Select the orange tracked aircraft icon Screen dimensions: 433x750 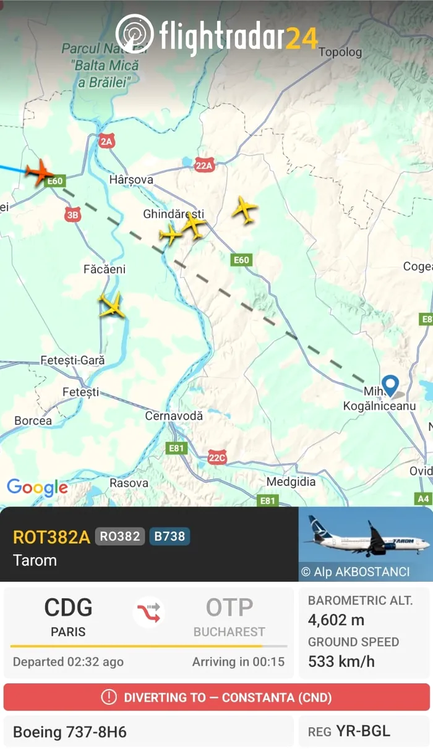pos(40,171)
